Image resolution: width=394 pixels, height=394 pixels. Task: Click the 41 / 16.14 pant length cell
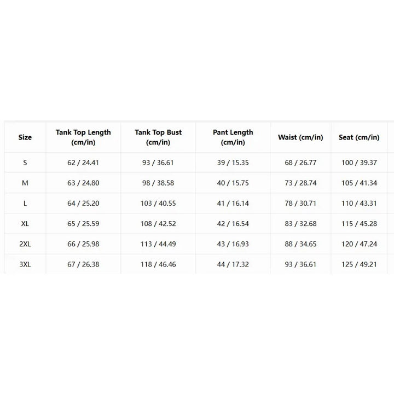(233, 203)
